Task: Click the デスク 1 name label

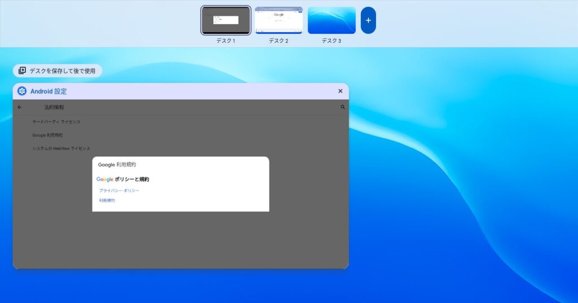Action: pos(226,41)
